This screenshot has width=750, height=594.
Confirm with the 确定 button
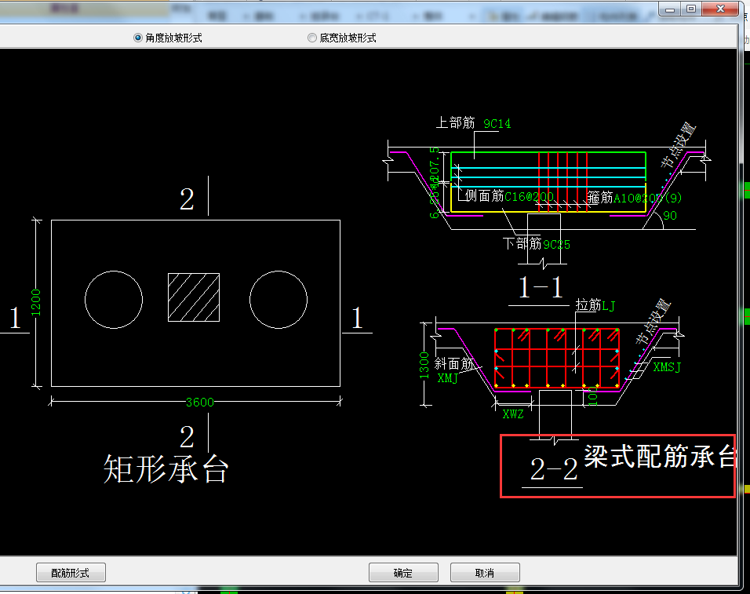(403, 573)
